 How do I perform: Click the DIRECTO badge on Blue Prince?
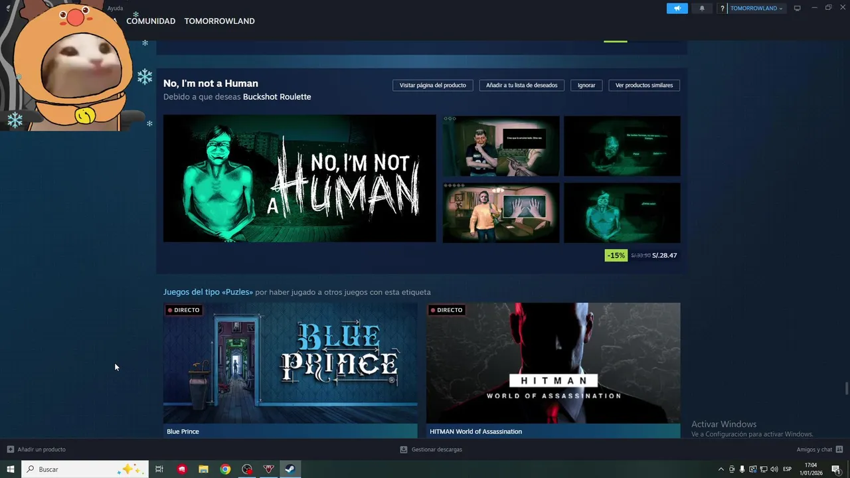click(x=184, y=310)
